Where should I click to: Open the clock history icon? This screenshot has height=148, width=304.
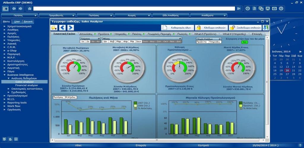click(248, 9)
